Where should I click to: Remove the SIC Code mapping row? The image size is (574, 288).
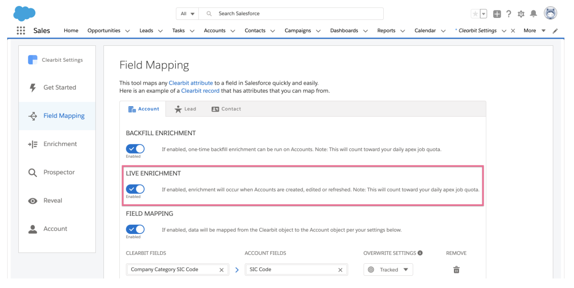tap(457, 270)
